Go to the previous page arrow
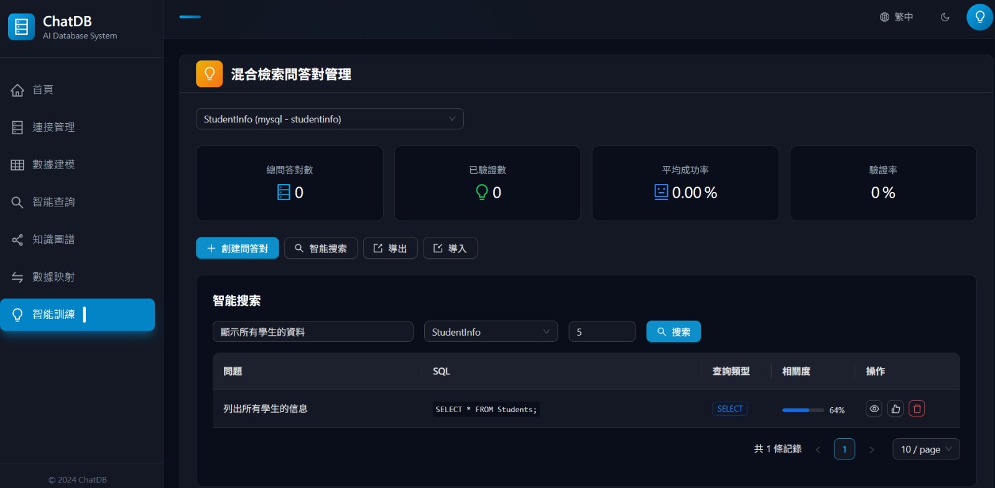995x488 pixels. (x=818, y=449)
